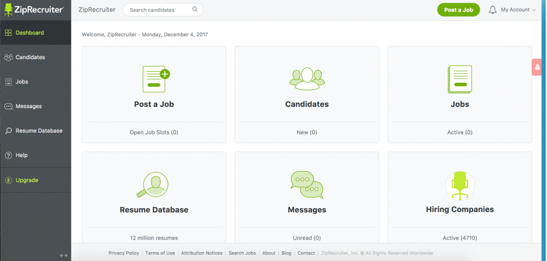Click the Resume Database card magnifier-person icon
The width and height of the screenshot is (547, 261).
pos(152,185)
